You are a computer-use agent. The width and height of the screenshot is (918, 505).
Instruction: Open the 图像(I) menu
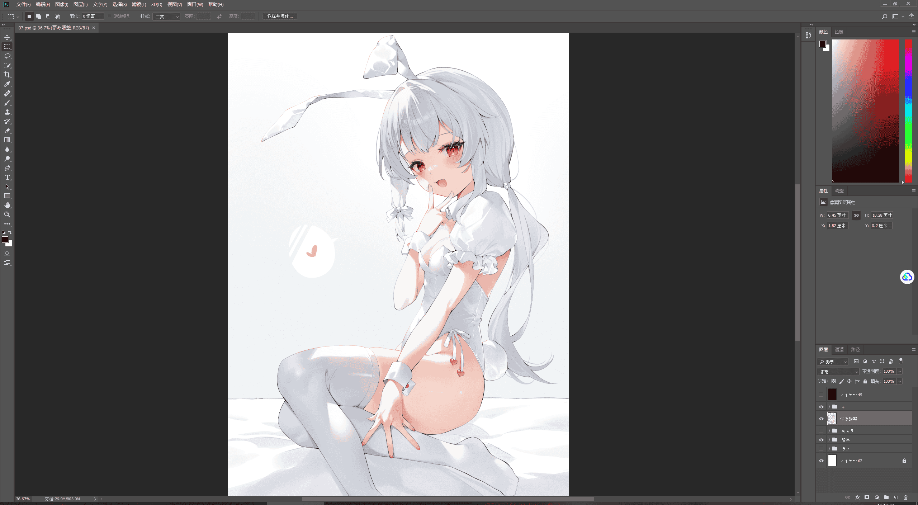pyautogui.click(x=62, y=4)
